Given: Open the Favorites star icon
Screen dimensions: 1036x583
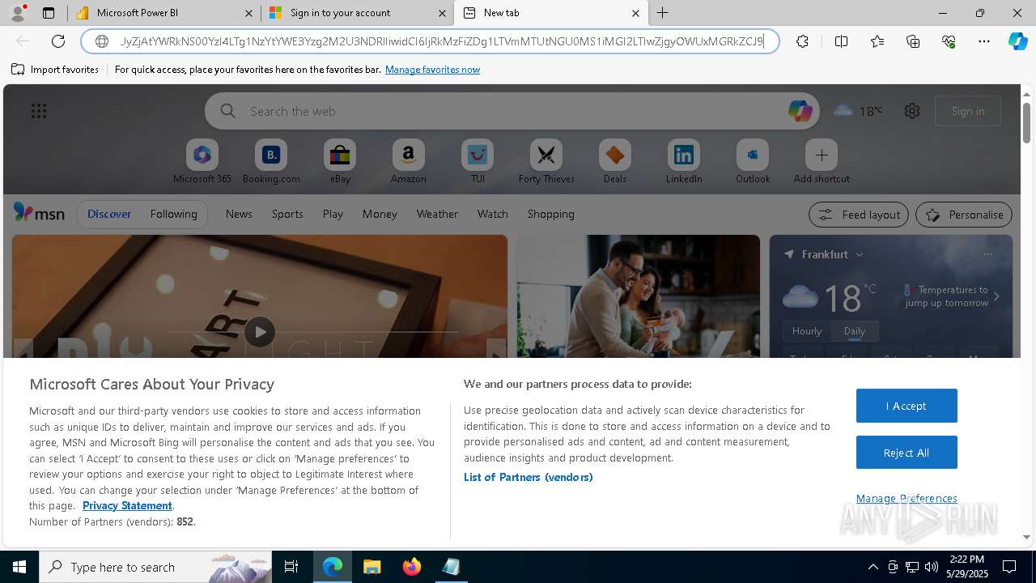Looking at the screenshot, I should pyautogui.click(x=877, y=41).
